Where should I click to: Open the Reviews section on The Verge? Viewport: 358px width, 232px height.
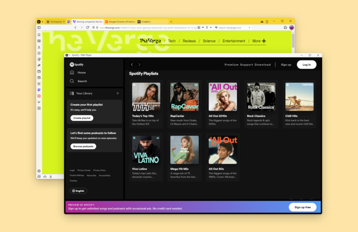click(189, 41)
